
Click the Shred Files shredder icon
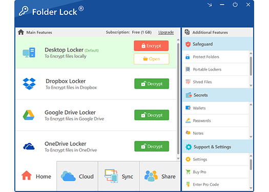click(x=188, y=81)
